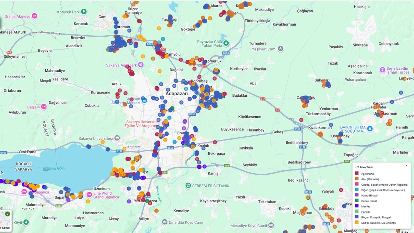This screenshot has width=414, height=233.
Task: Select the Serbesler Botanik garden icon
Action: (188, 185)
